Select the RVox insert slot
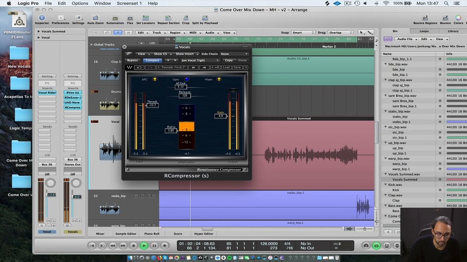The image size is (467, 262). (72, 92)
